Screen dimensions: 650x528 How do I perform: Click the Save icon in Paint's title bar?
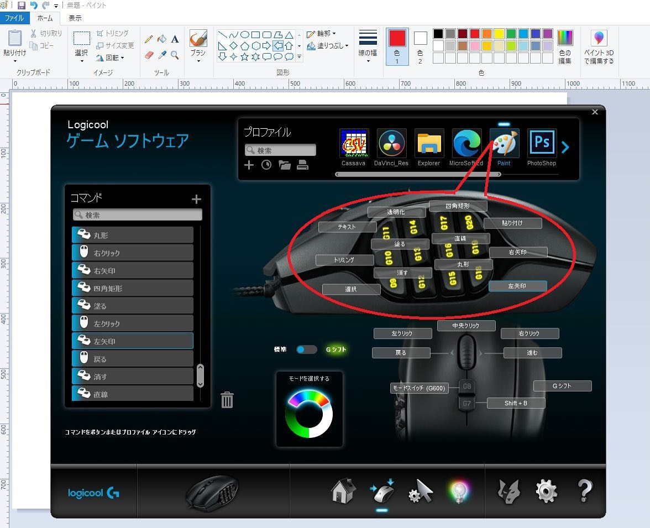point(21,6)
